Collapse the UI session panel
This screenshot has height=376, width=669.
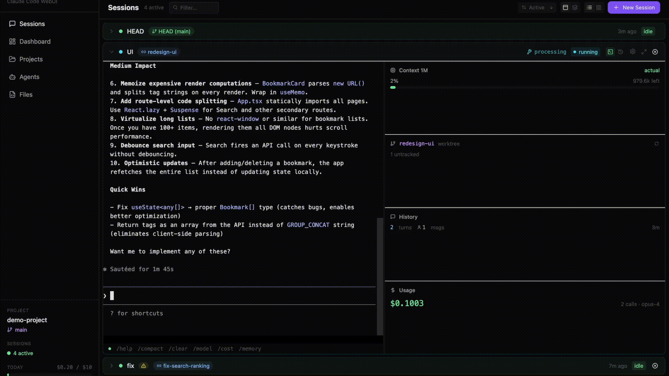111,52
